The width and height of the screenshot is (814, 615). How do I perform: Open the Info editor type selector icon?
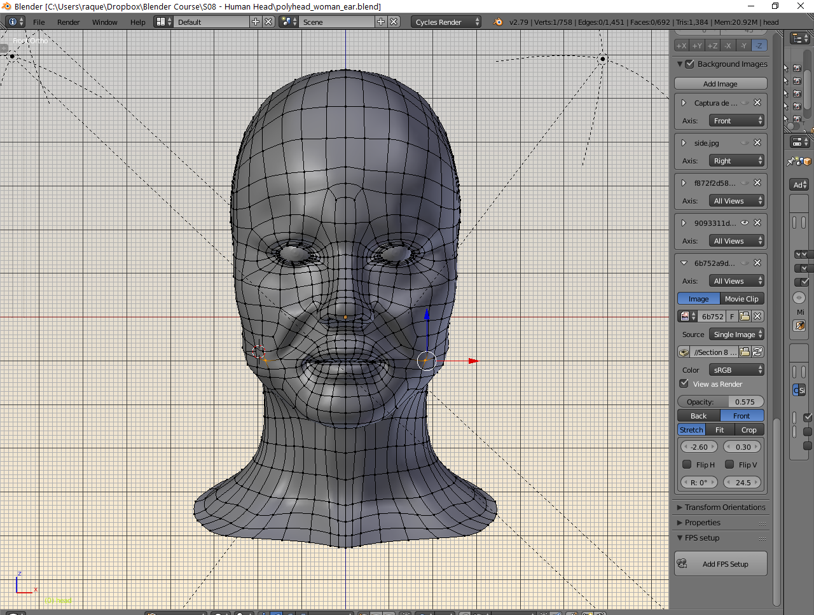(x=15, y=22)
